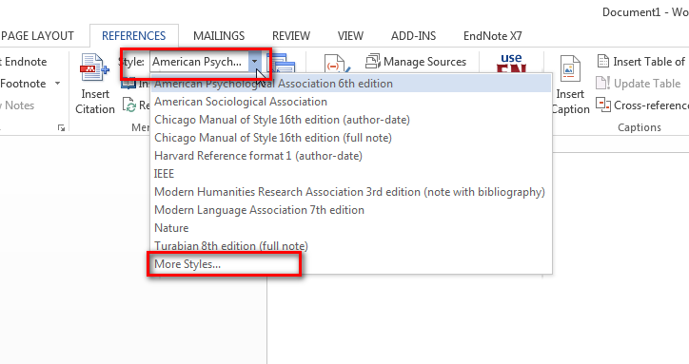
Task: Open More Styles... option
Action: [350, 264]
